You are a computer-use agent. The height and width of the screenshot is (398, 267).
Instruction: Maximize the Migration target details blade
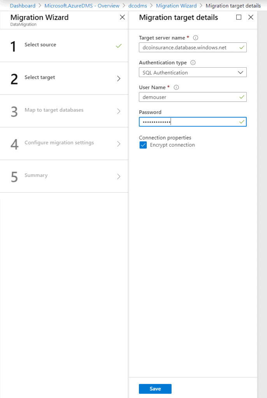[x=239, y=17]
